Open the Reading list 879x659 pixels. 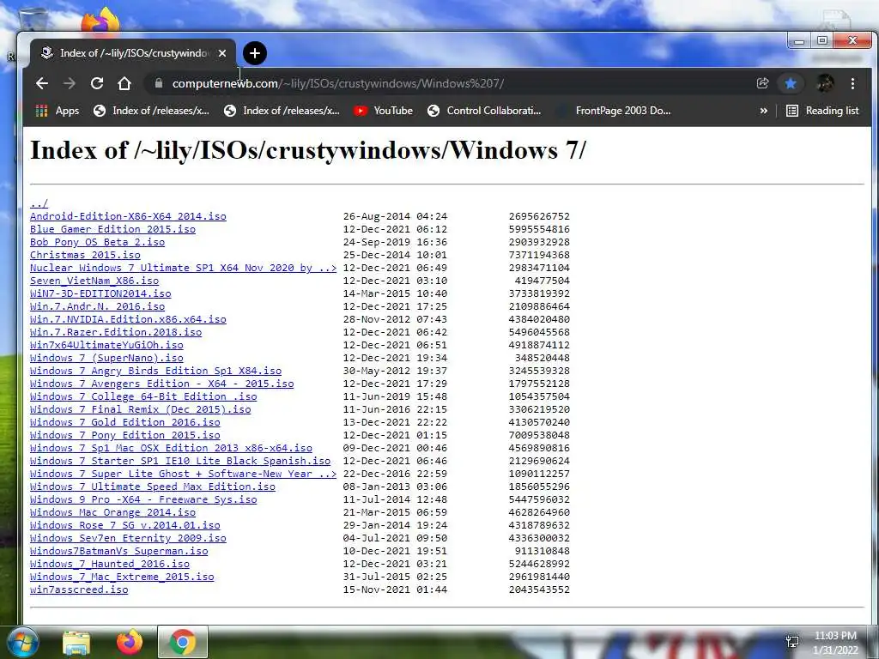click(822, 111)
